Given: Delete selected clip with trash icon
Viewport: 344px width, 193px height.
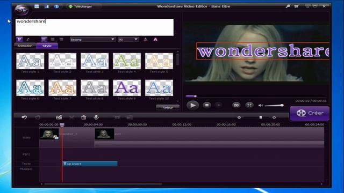Looking at the screenshot, I should 84,117.
